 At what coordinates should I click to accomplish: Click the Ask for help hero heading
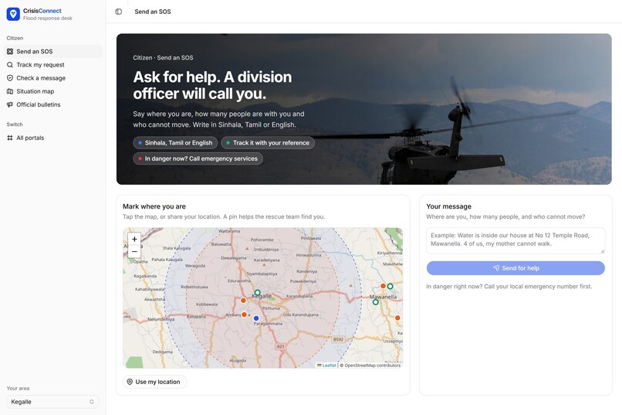click(212, 85)
